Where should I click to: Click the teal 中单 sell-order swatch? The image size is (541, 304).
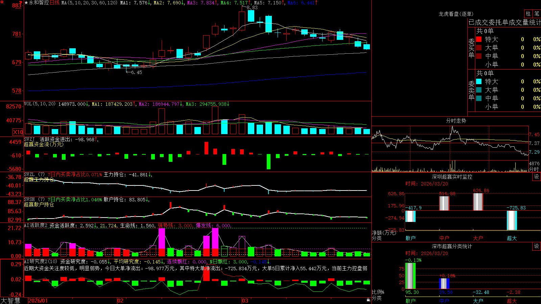coord(479,98)
